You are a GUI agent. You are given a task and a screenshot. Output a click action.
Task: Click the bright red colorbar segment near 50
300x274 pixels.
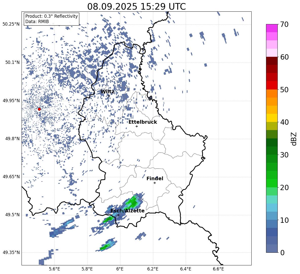(272, 85)
